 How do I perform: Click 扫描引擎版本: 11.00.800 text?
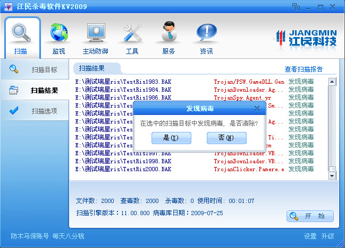113,213
